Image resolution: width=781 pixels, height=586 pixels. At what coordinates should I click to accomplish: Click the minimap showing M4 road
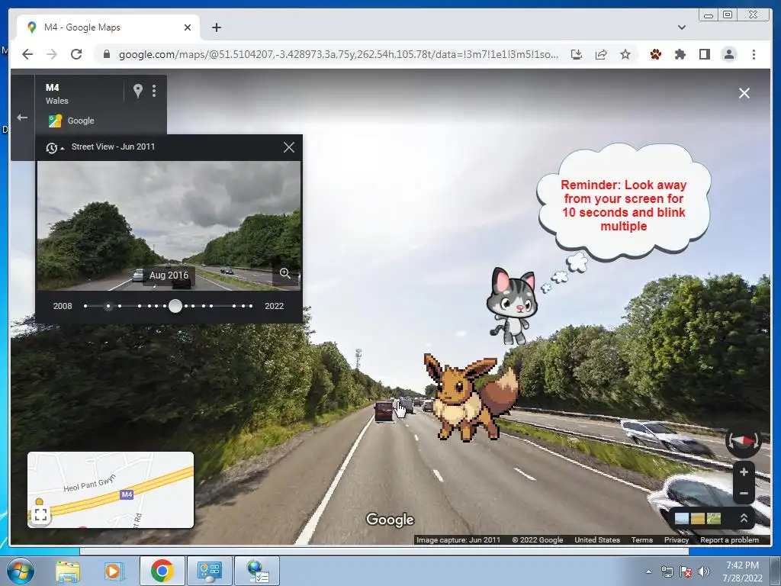coord(111,490)
